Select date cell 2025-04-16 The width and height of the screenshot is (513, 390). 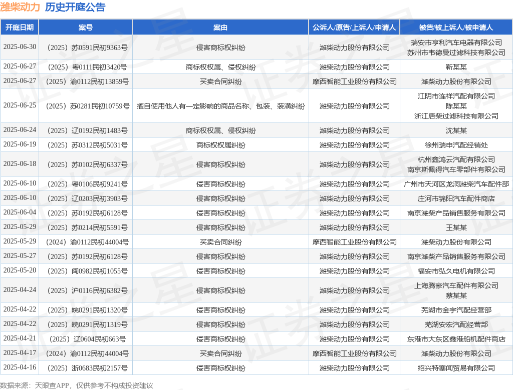click(20, 367)
